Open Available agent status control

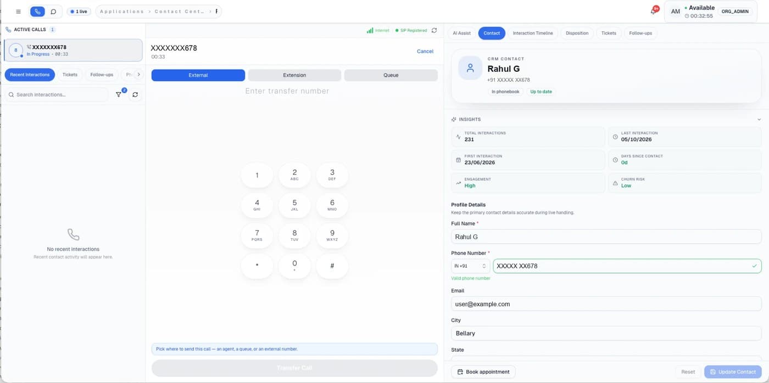(699, 12)
